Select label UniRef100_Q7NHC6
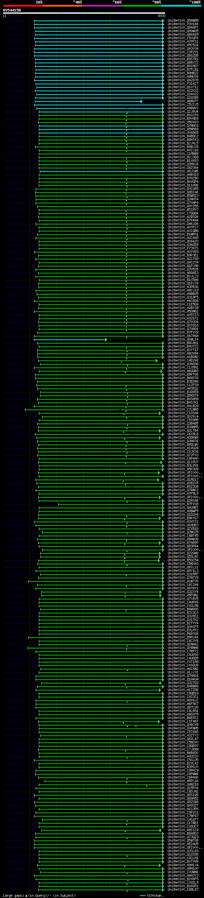The image size is (204, 898). pos(183,126)
